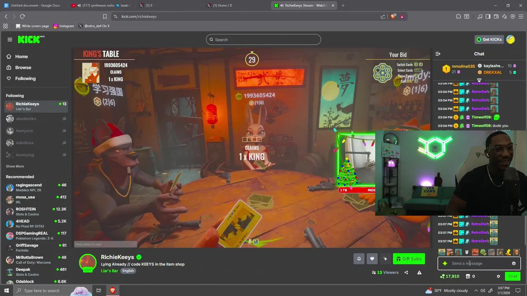Viewport: 527px width, 296px height.
Task: Open RichieKeeys channel name link
Action: 117,257
